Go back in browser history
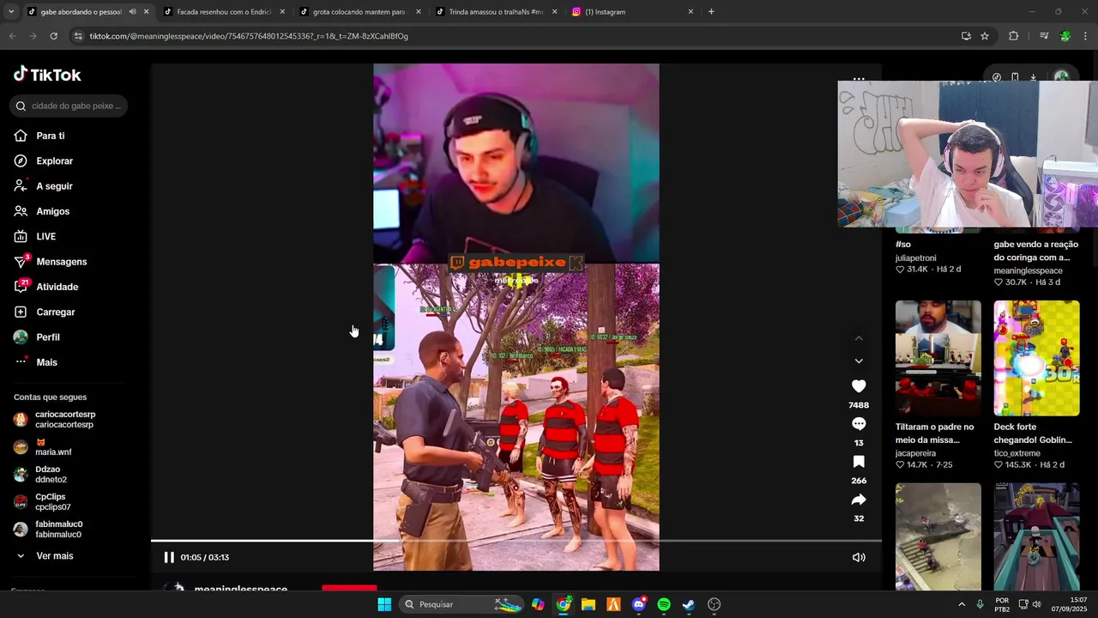The width and height of the screenshot is (1098, 618). click(x=12, y=36)
